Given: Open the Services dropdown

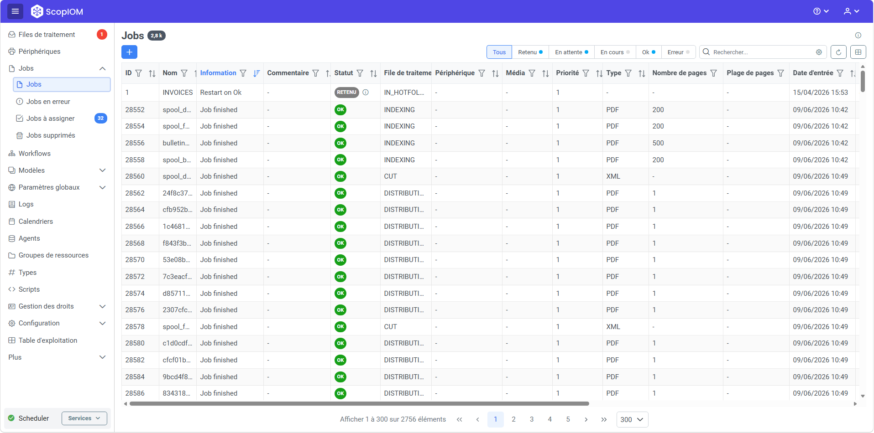Looking at the screenshot, I should (84, 418).
